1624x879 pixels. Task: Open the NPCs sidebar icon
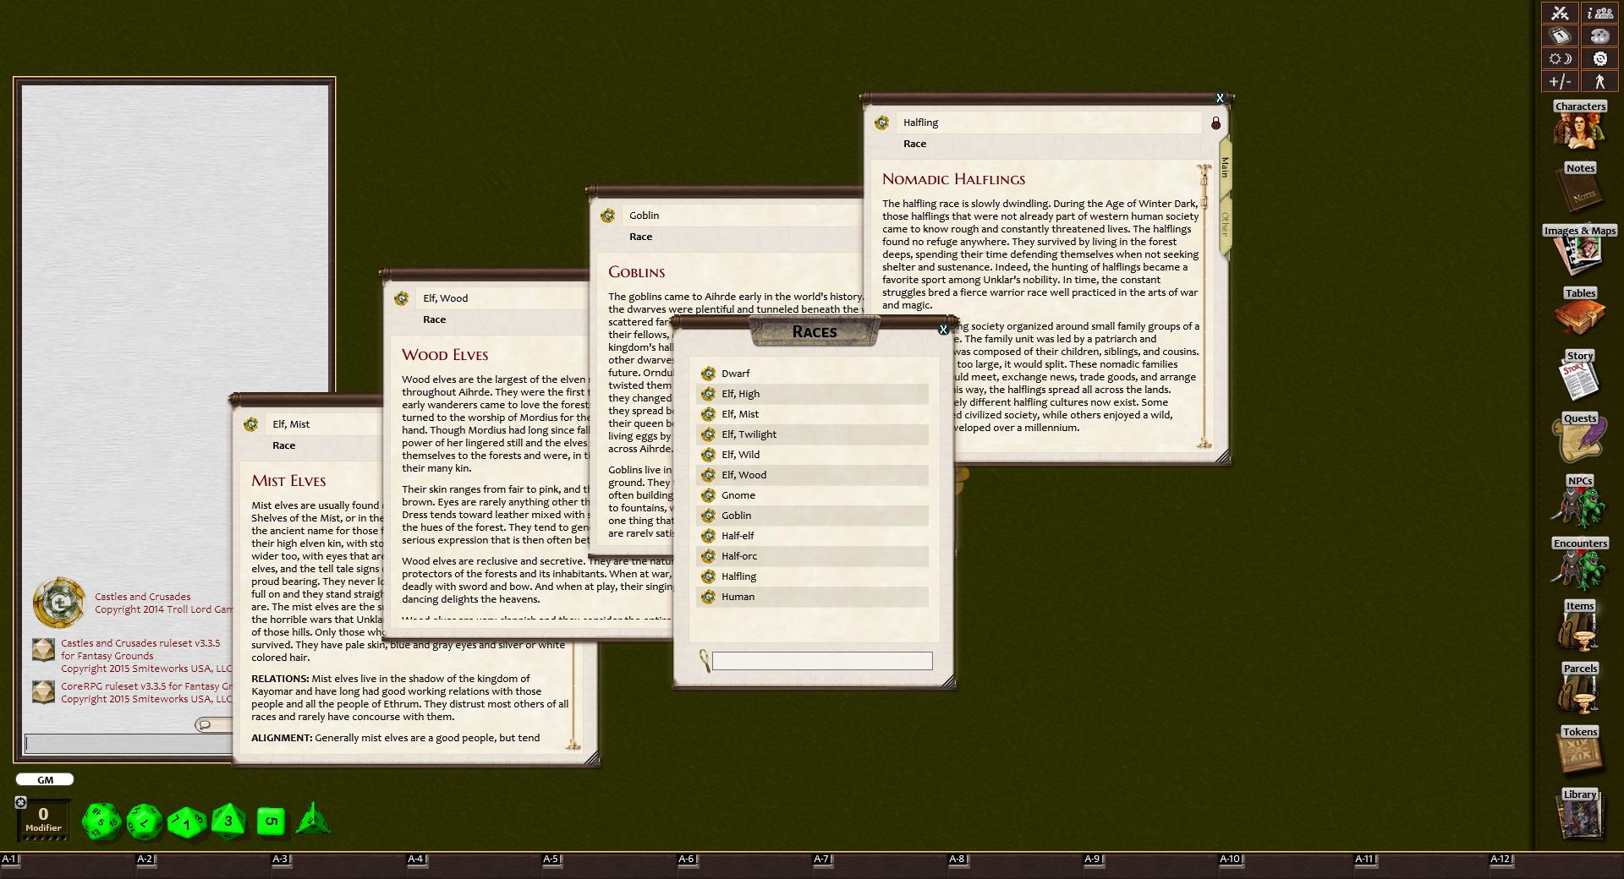coord(1579,502)
